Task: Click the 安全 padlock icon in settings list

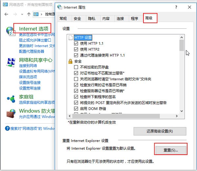Action: click(70, 61)
